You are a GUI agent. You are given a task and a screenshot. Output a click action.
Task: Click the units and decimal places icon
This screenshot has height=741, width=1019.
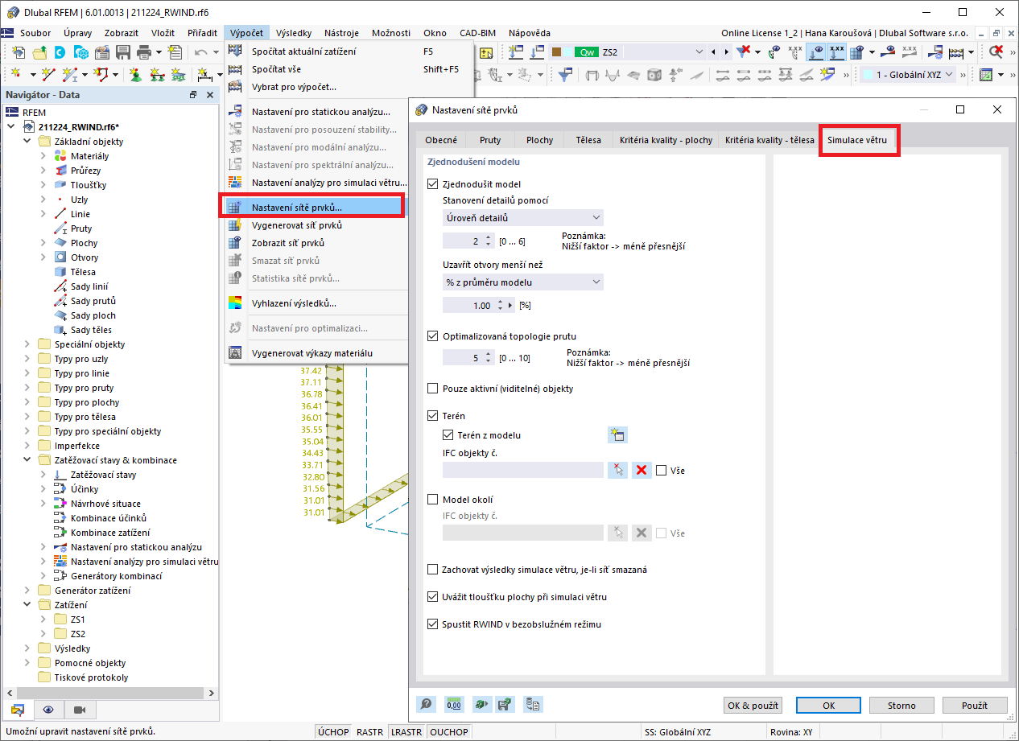[x=453, y=704]
